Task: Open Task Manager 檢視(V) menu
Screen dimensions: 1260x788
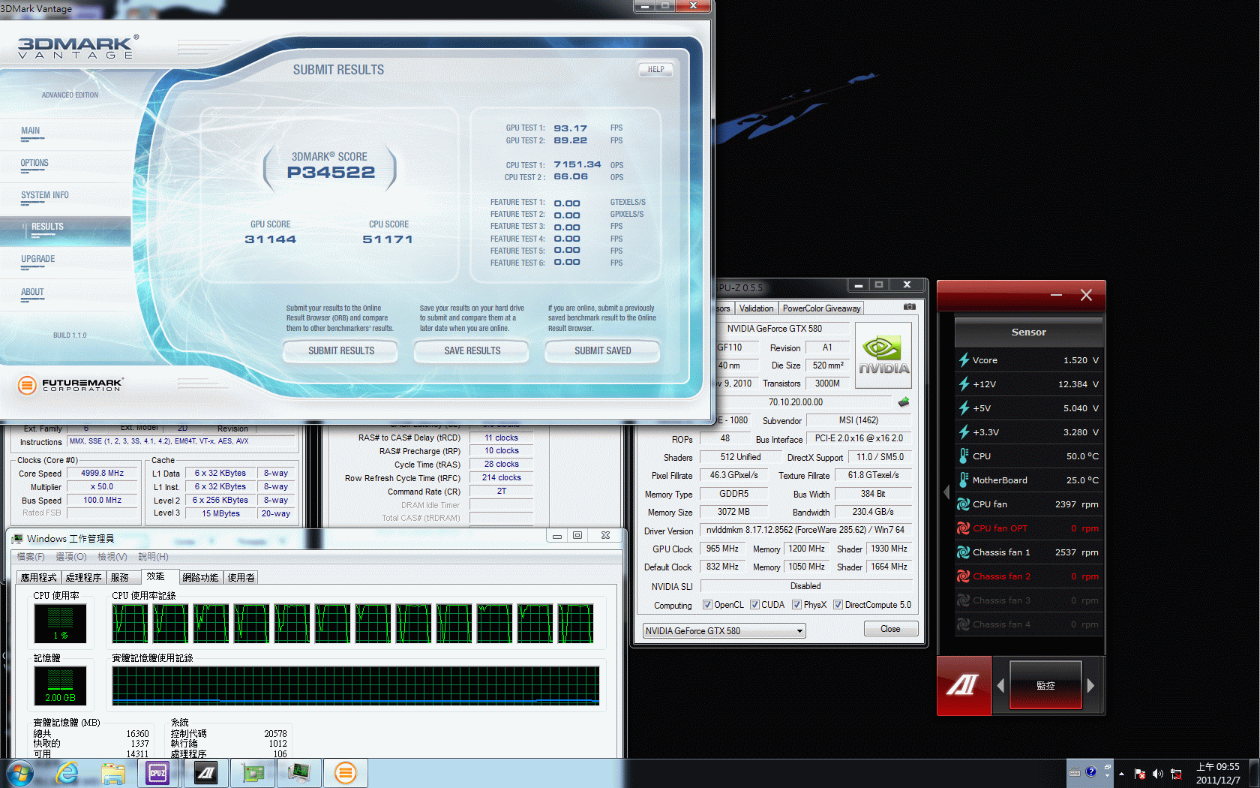Action: pyautogui.click(x=112, y=557)
